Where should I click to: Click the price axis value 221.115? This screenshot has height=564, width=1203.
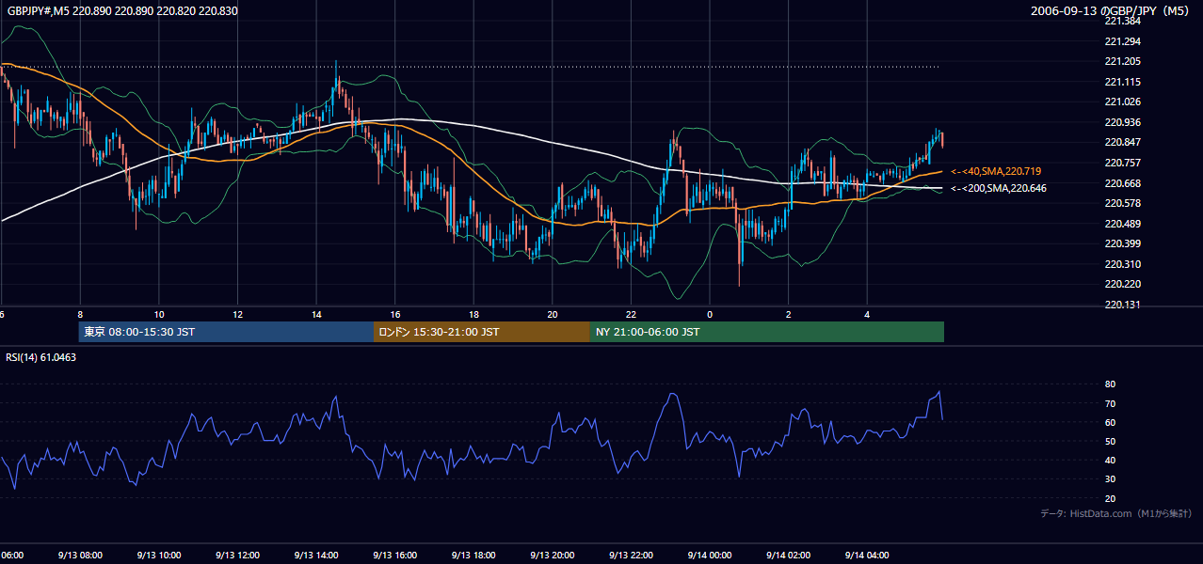1122,82
